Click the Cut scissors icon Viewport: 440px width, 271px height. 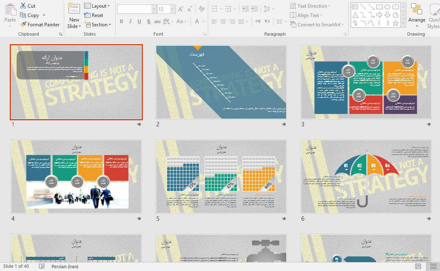23,6
